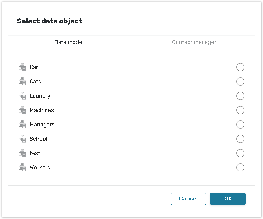Click the data model icon beside Laundry
263x219 pixels.
pos(22,96)
